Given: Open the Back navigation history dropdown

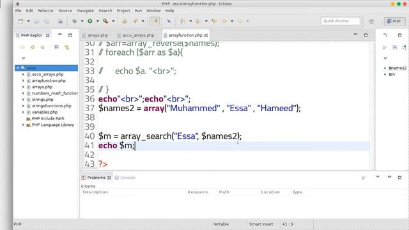Looking at the screenshot, I should [x=232, y=21].
